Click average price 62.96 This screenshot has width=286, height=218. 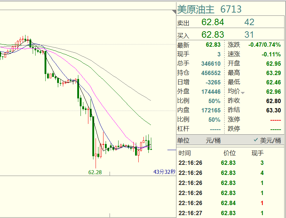coord(273,92)
